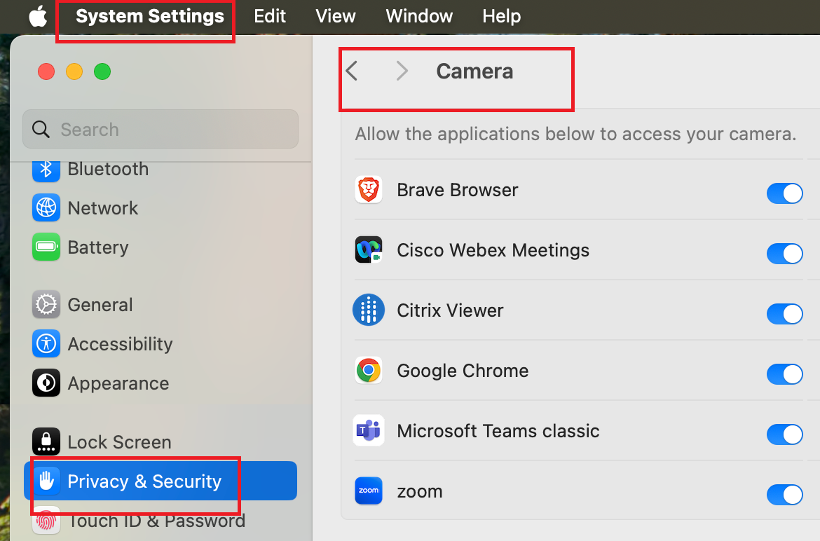Toggle Google Chrome camera permission
820x541 pixels.
click(784, 374)
